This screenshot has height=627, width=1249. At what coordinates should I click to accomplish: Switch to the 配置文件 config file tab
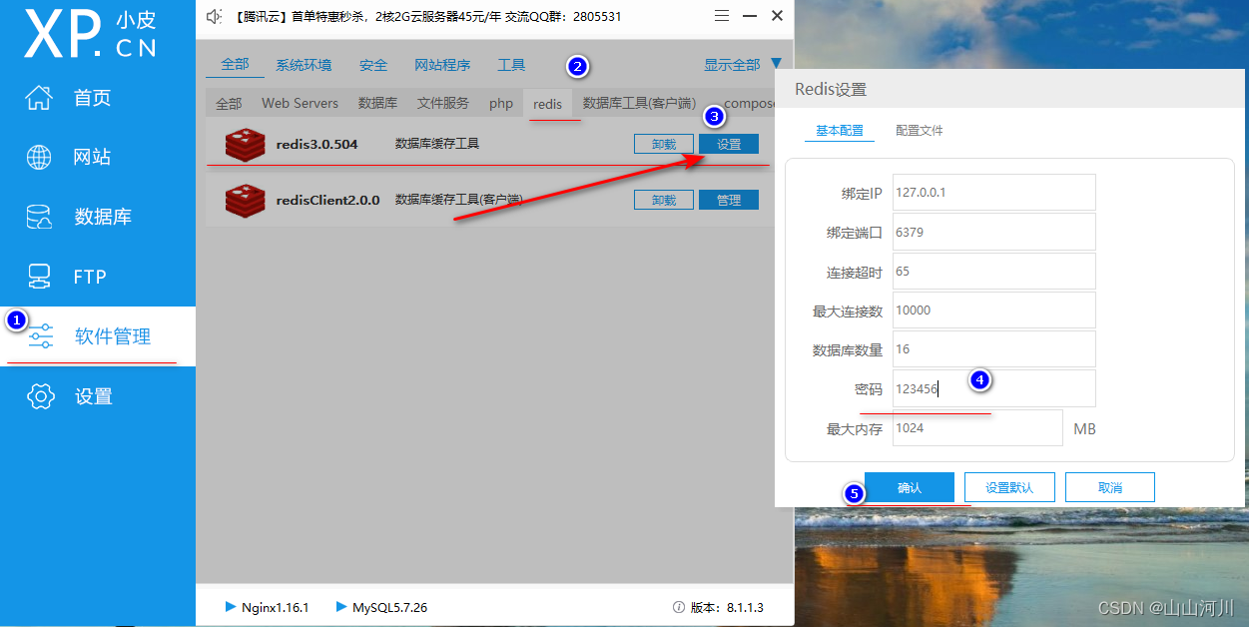[x=919, y=130]
